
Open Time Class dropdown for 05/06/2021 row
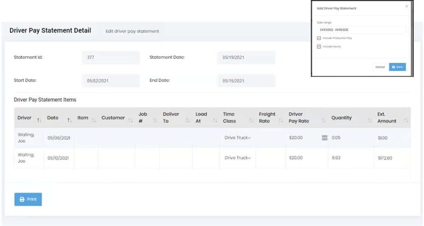pyautogui.click(x=237, y=138)
